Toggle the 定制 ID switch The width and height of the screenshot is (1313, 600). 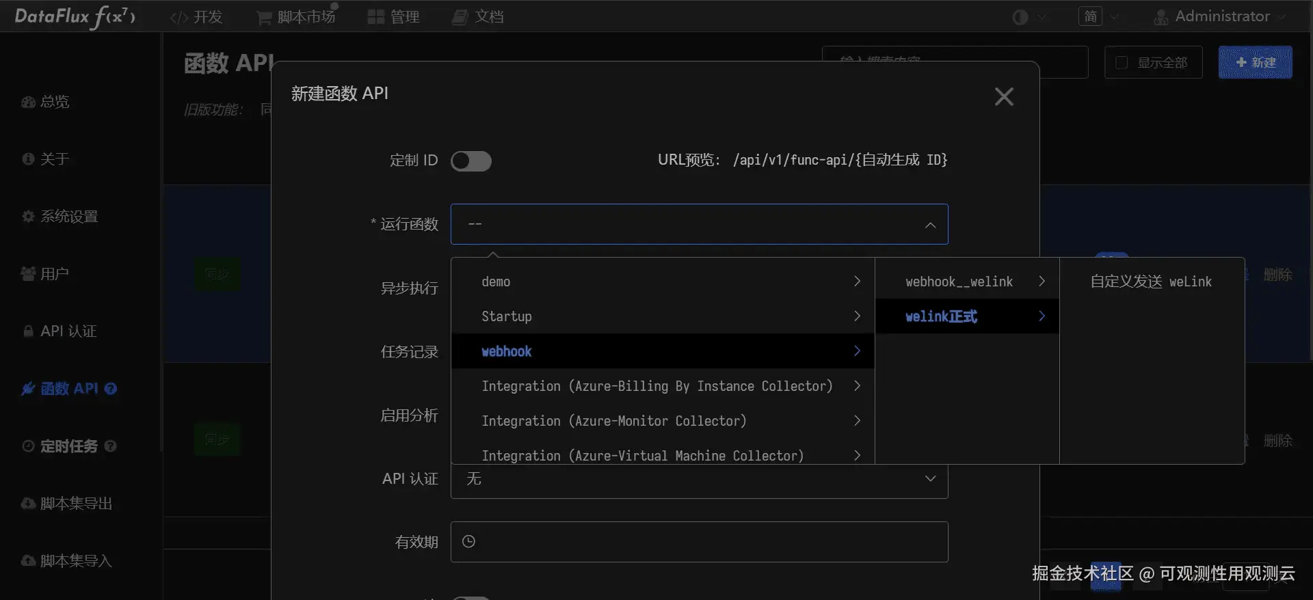470,161
